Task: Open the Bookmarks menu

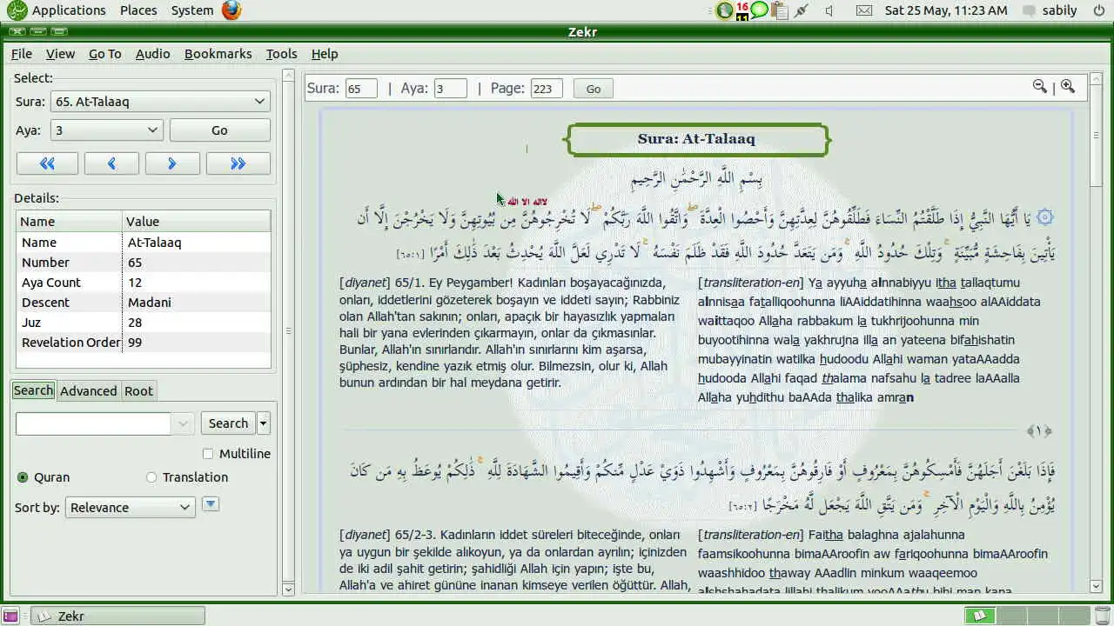Action: coord(218,54)
